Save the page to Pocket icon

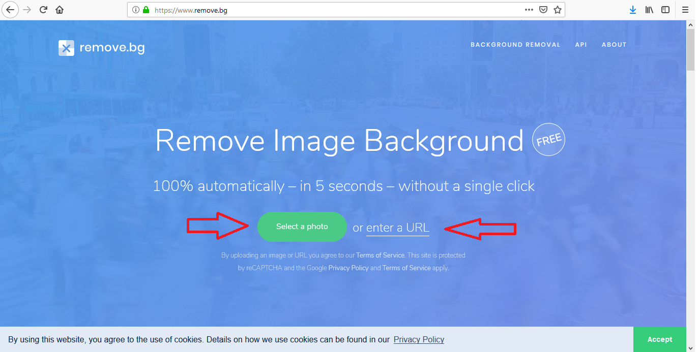(x=543, y=10)
